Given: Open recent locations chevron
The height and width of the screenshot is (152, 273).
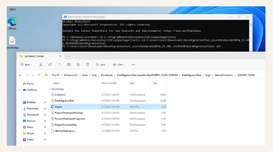Looking at the screenshot, I should click(x=33, y=75).
